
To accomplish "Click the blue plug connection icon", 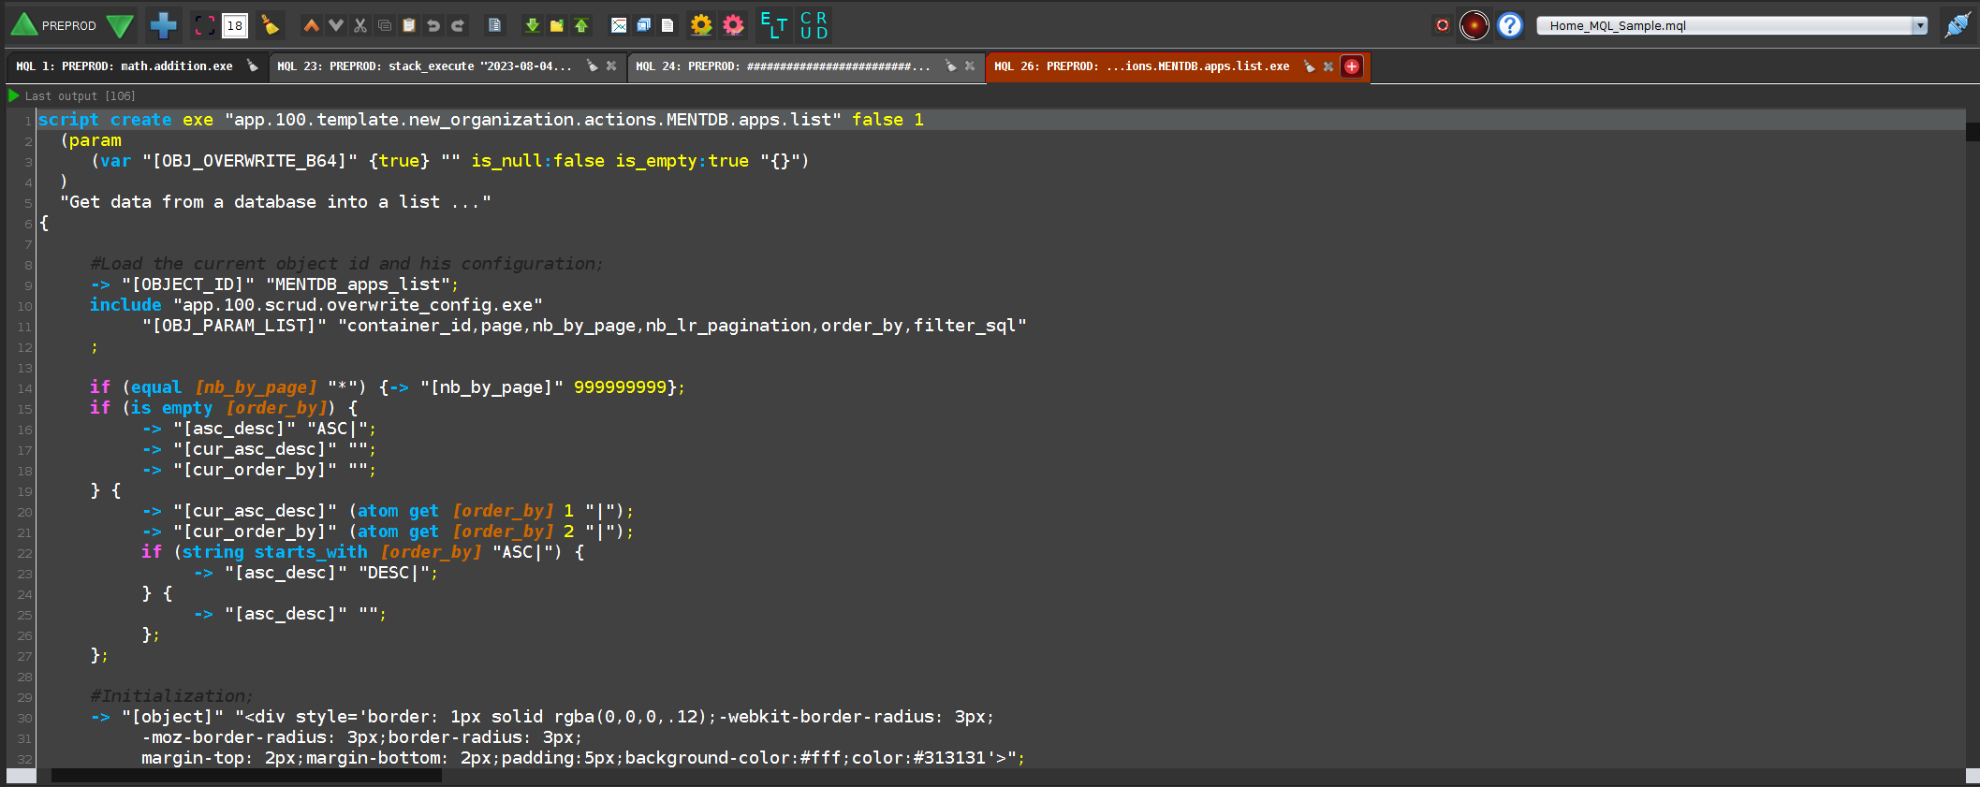I will [x=1957, y=25].
